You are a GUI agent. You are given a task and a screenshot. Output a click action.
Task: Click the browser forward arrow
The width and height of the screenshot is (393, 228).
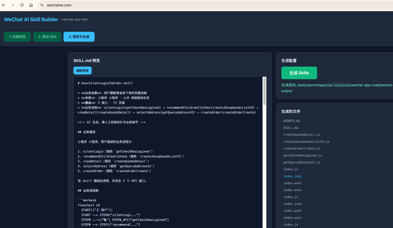pyautogui.click(x=13, y=5)
